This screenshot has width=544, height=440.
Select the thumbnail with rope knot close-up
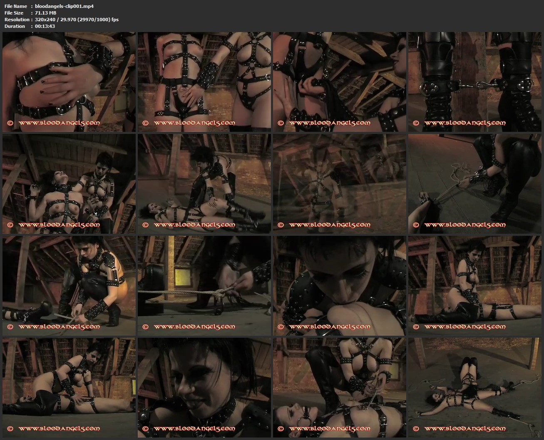(204, 285)
